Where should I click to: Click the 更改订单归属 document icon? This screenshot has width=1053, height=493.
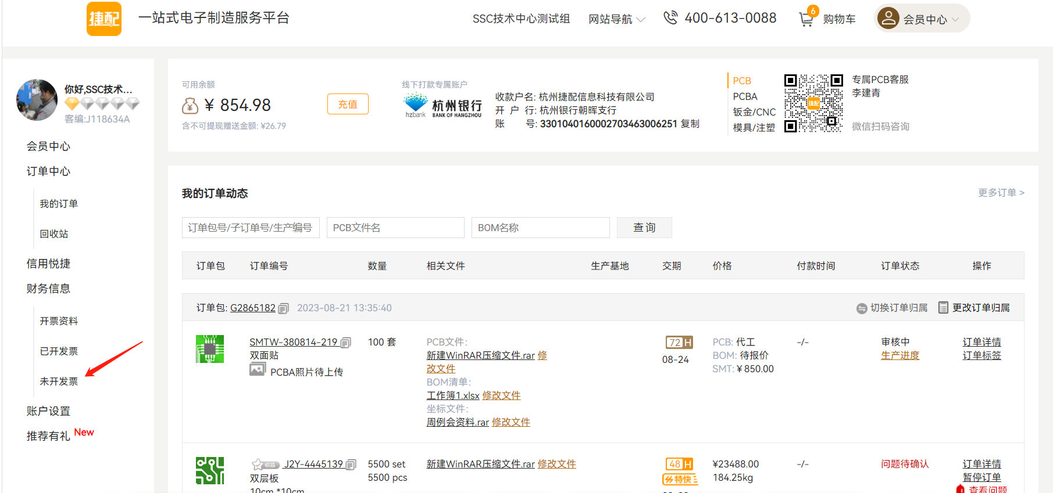click(x=943, y=308)
